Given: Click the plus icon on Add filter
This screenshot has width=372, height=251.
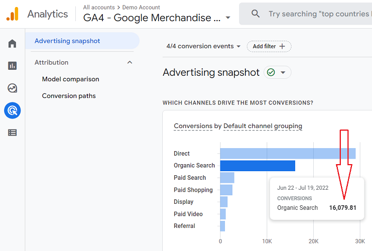Looking at the screenshot, I should point(282,46).
